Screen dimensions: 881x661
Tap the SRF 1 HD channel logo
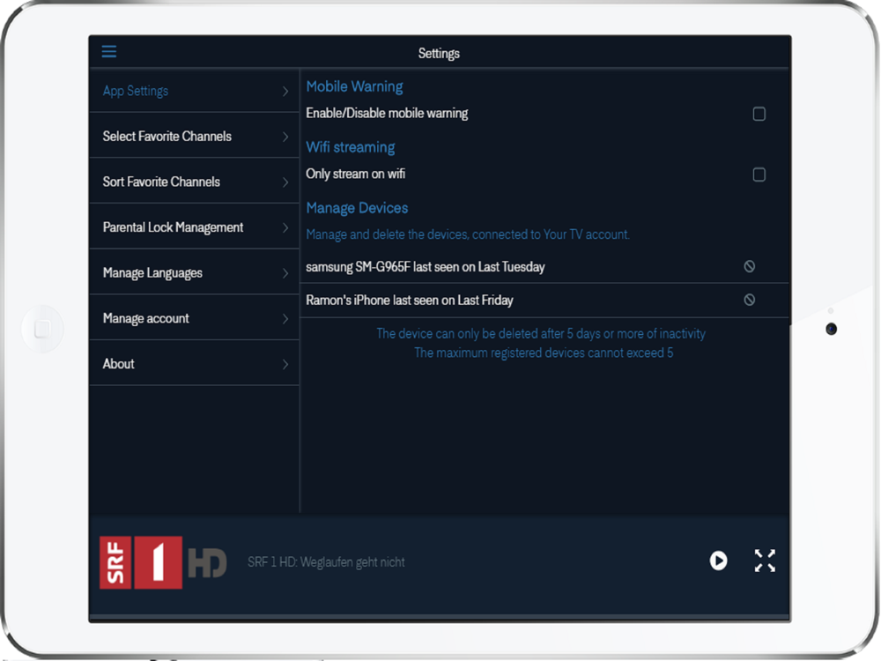click(163, 562)
